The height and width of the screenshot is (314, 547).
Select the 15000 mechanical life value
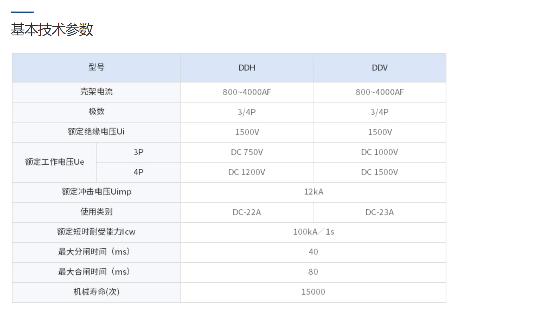(313, 292)
